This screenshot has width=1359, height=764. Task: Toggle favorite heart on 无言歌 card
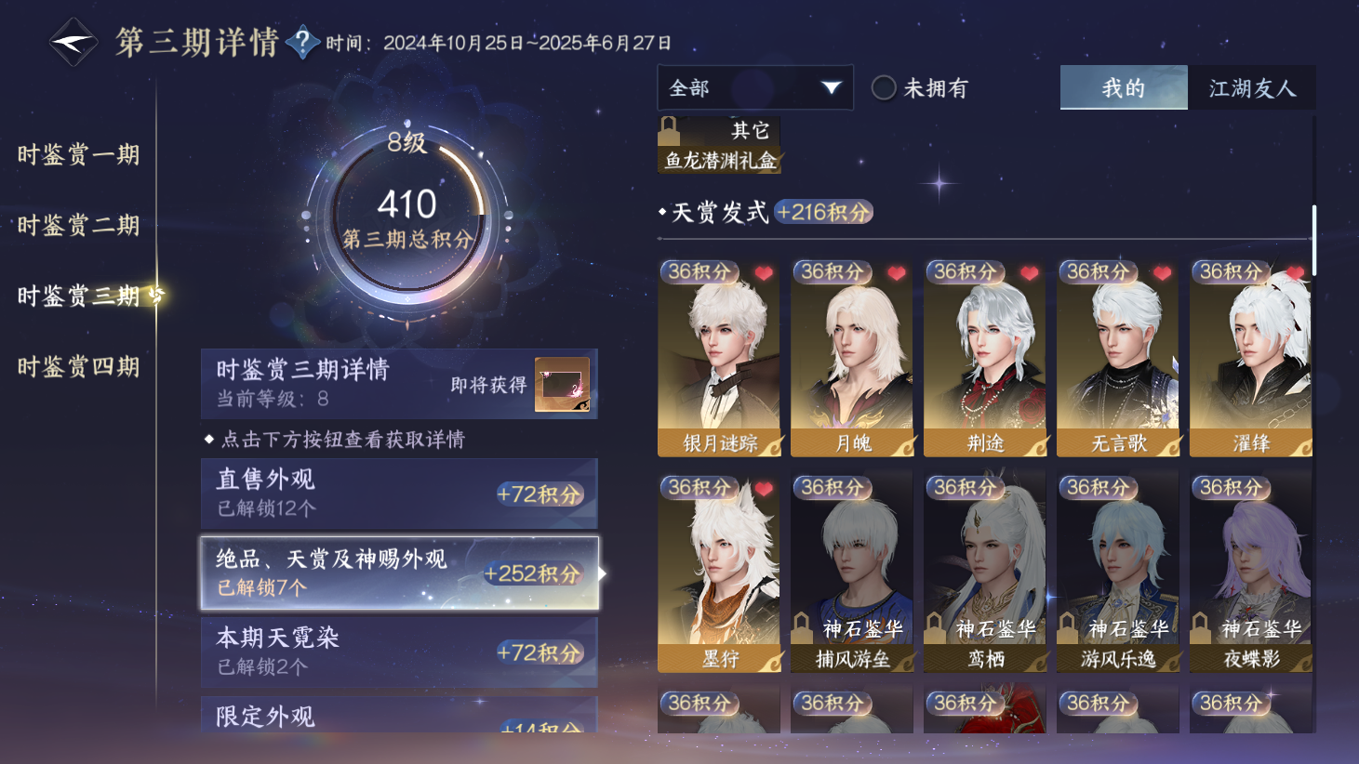pyautogui.click(x=1163, y=273)
